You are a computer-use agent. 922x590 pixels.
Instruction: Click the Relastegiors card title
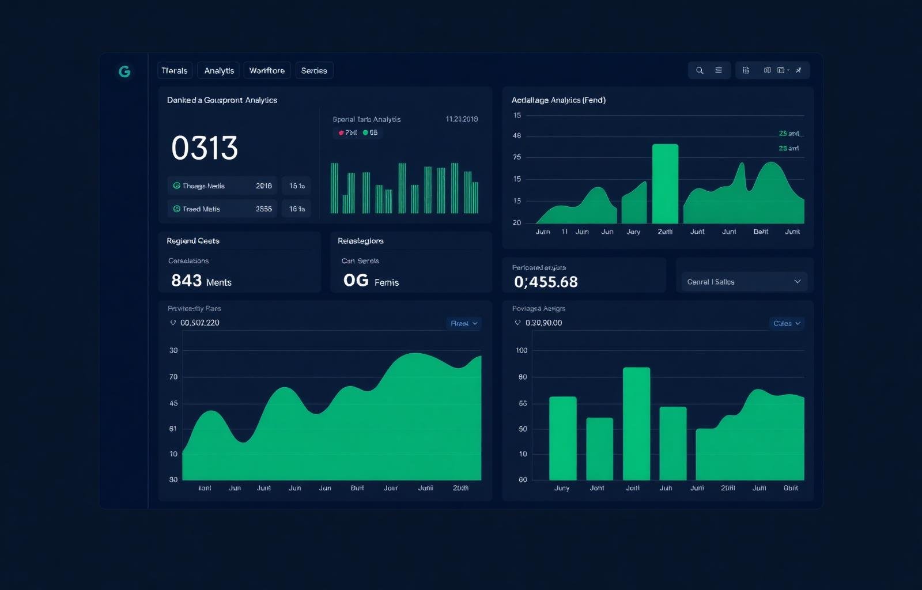(x=360, y=241)
